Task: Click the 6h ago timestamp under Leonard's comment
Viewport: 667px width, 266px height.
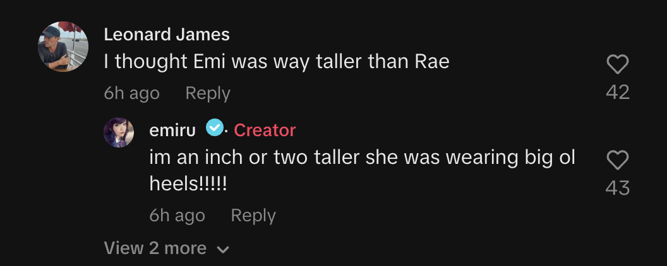Action: point(132,93)
